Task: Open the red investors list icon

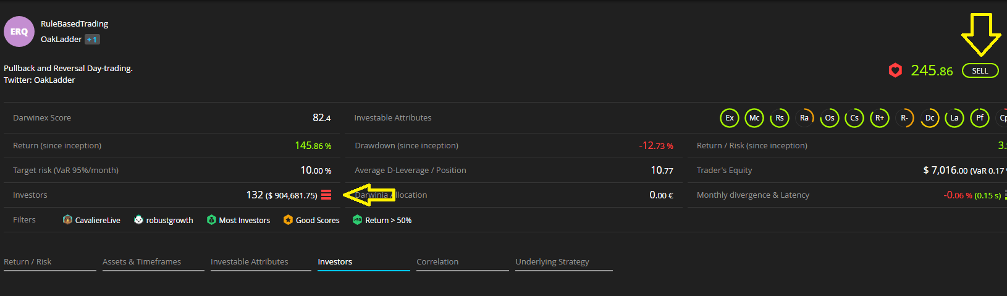Action: [x=326, y=195]
